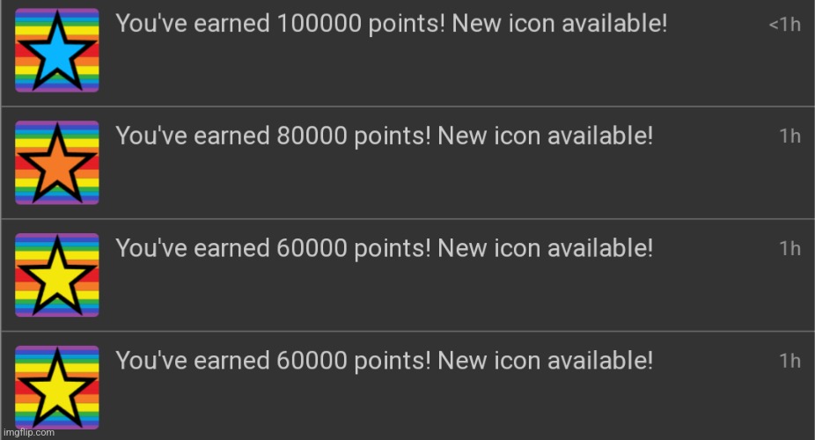
Task: Click the 1h timestamp of last notification
Action: 790,361
